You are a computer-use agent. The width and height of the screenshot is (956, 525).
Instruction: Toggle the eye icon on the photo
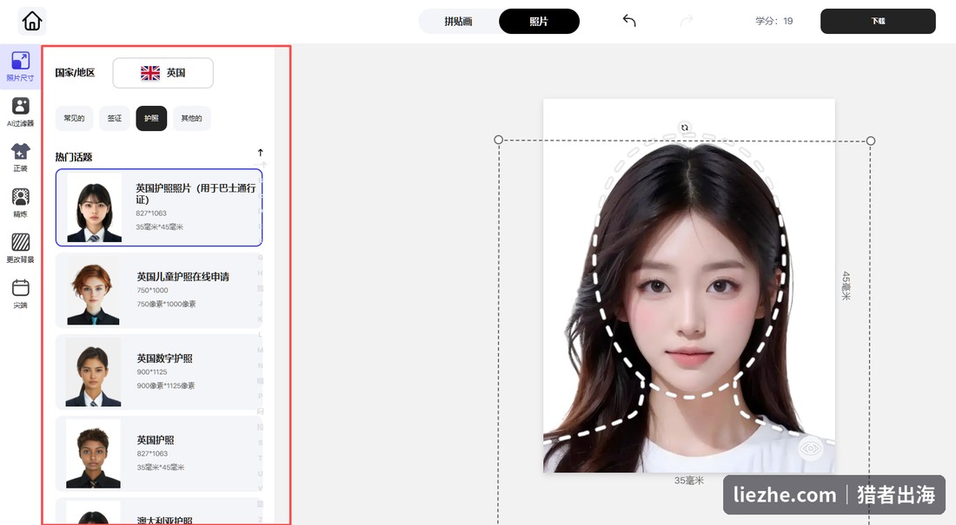tap(810, 449)
